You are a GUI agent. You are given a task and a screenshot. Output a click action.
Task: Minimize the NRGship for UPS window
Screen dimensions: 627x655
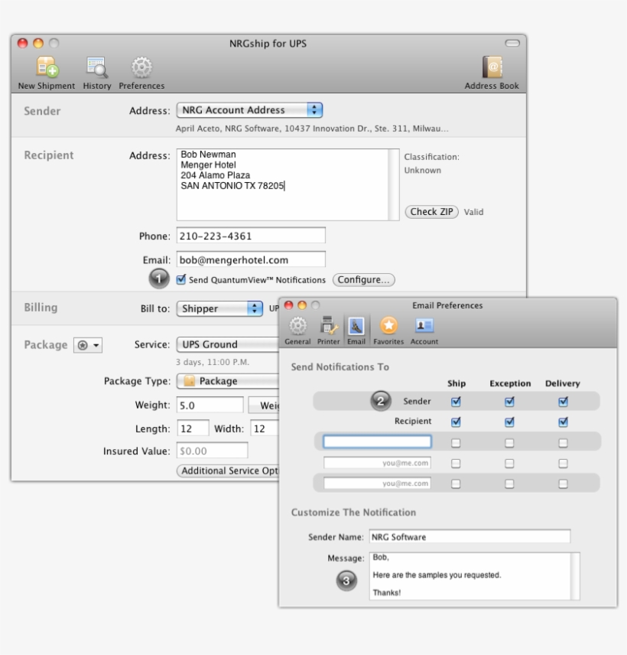click(38, 43)
